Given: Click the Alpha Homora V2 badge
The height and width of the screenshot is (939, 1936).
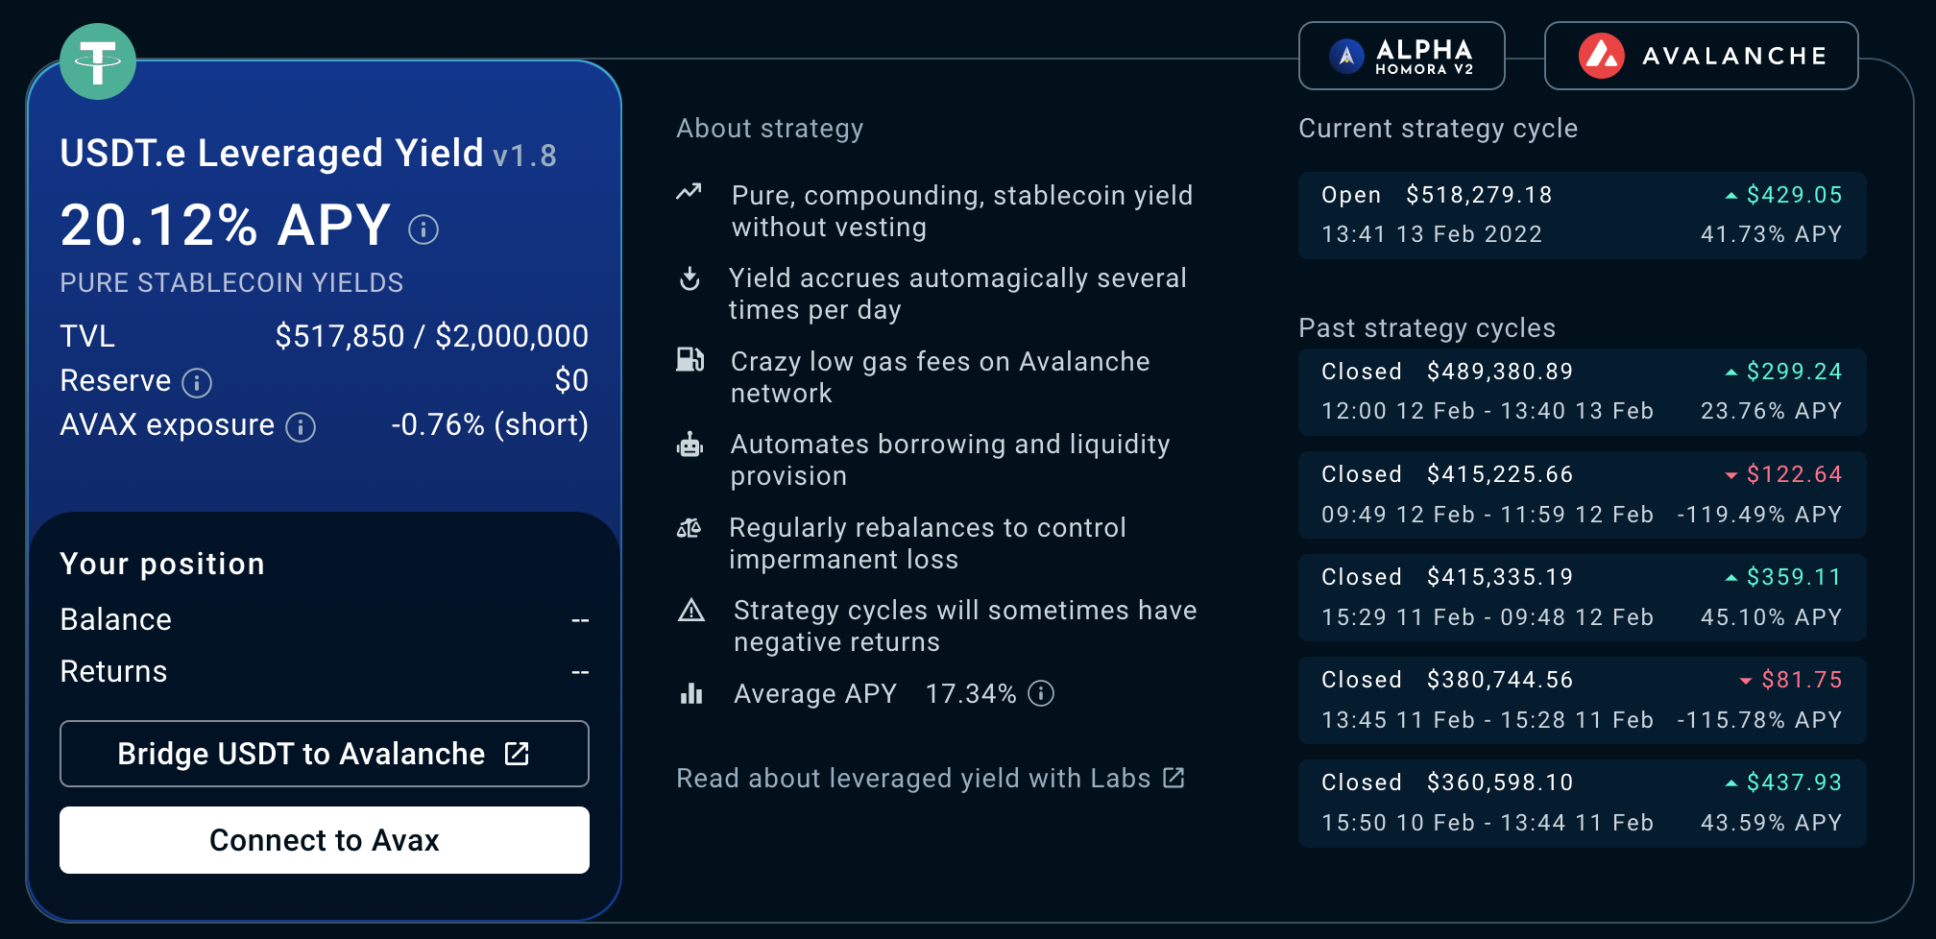Looking at the screenshot, I should click(x=1402, y=56).
